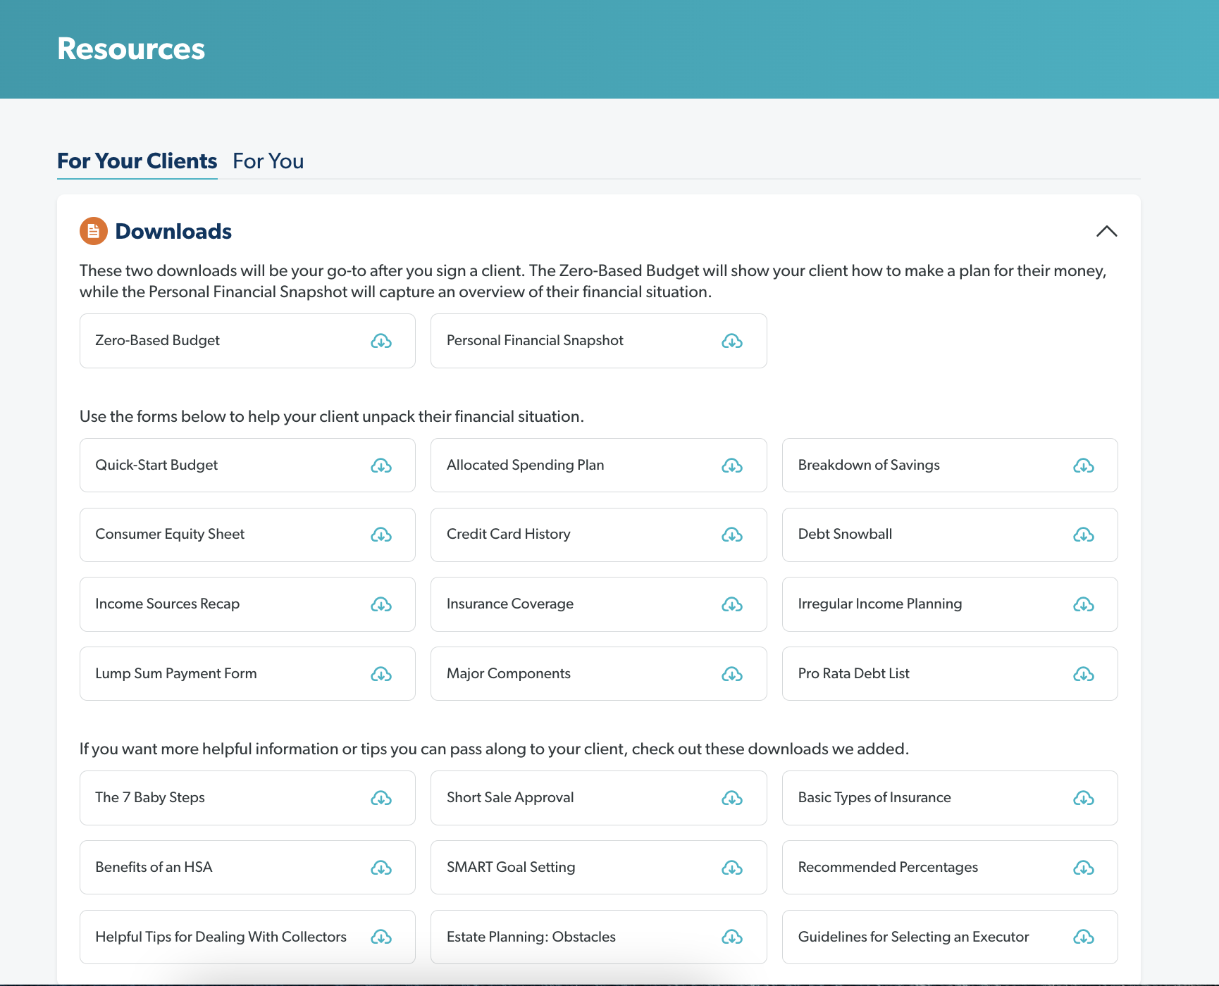Click the download icon for Zero-Based Budget

pos(381,341)
